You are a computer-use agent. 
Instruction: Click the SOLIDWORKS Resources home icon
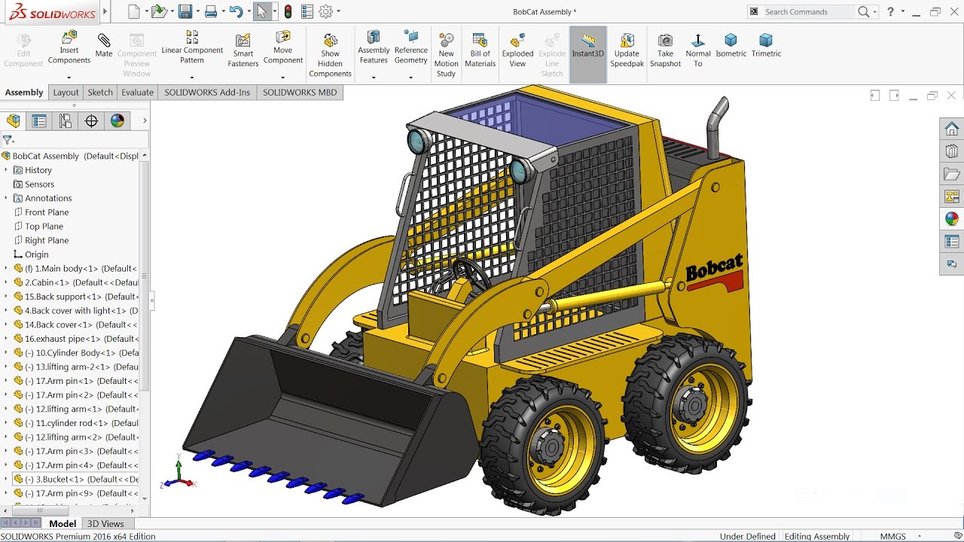click(x=952, y=129)
